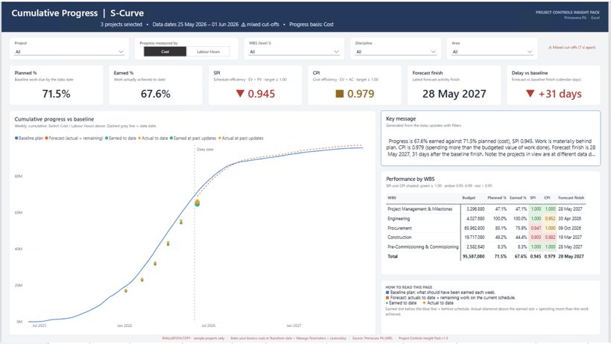This screenshot has height=344, width=611.
Task: Sort table by CPI column header
Action: coord(547,198)
